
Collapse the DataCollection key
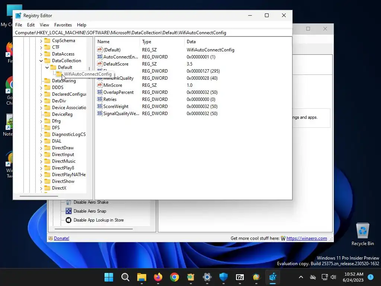pos(41,61)
